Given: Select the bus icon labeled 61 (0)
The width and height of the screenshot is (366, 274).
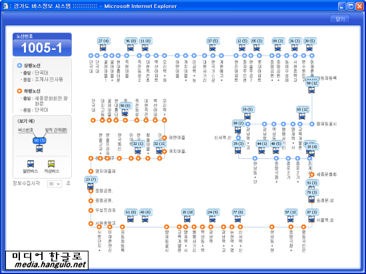Looking at the screenshot, I should [130, 219].
